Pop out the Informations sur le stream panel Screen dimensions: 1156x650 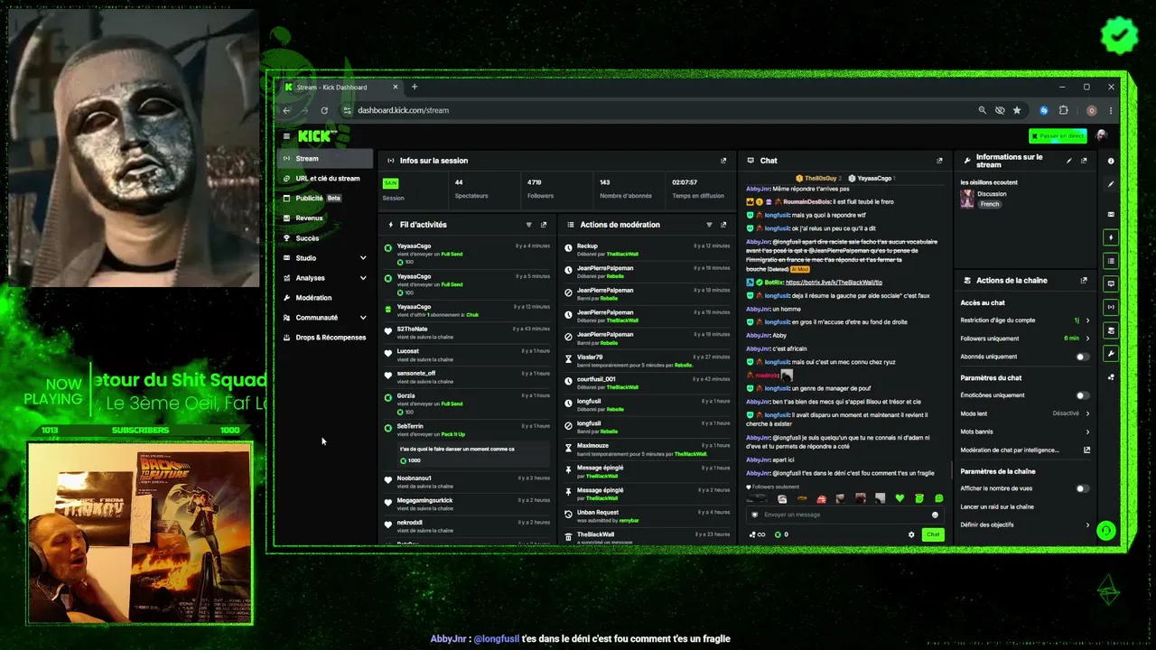pyautogui.click(x=1084, y=161)
